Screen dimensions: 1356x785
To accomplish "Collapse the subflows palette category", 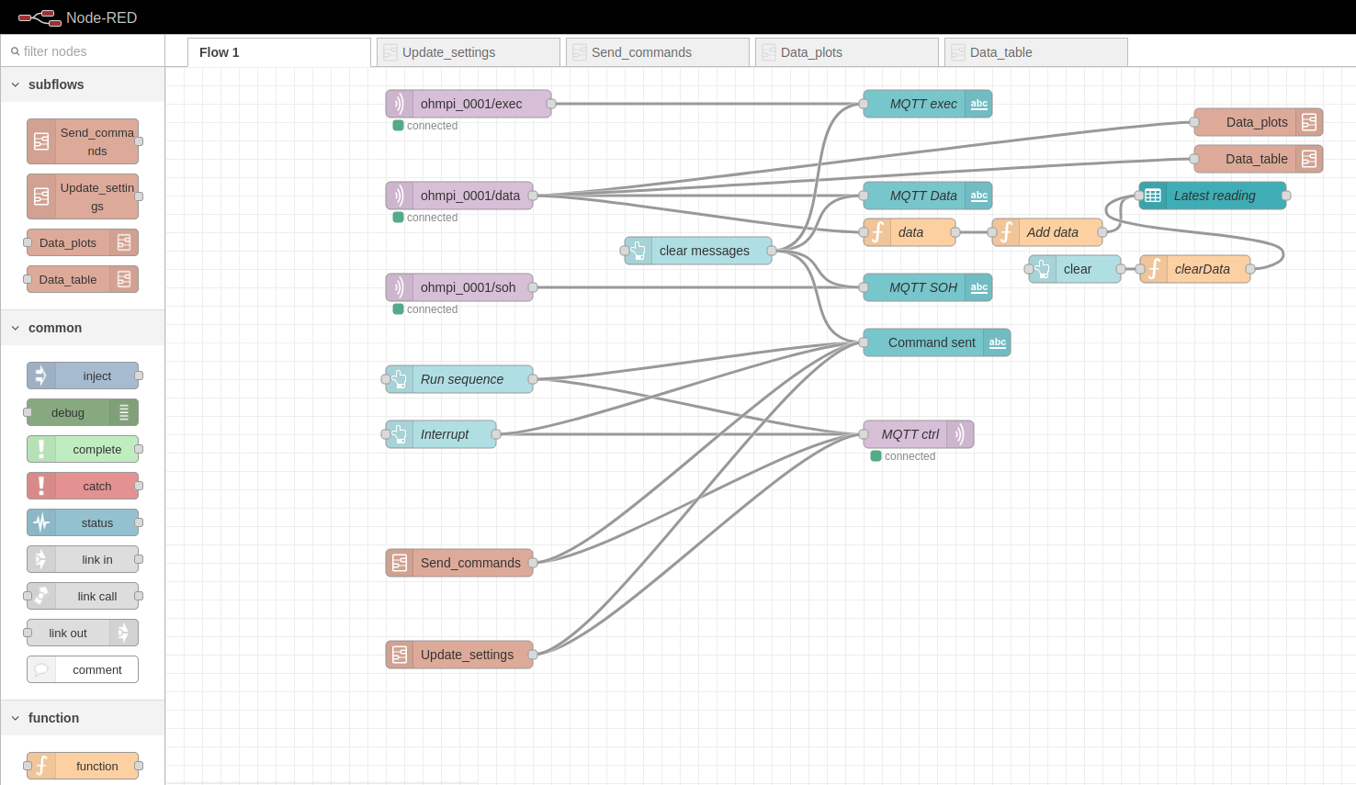I will [16, 84].
